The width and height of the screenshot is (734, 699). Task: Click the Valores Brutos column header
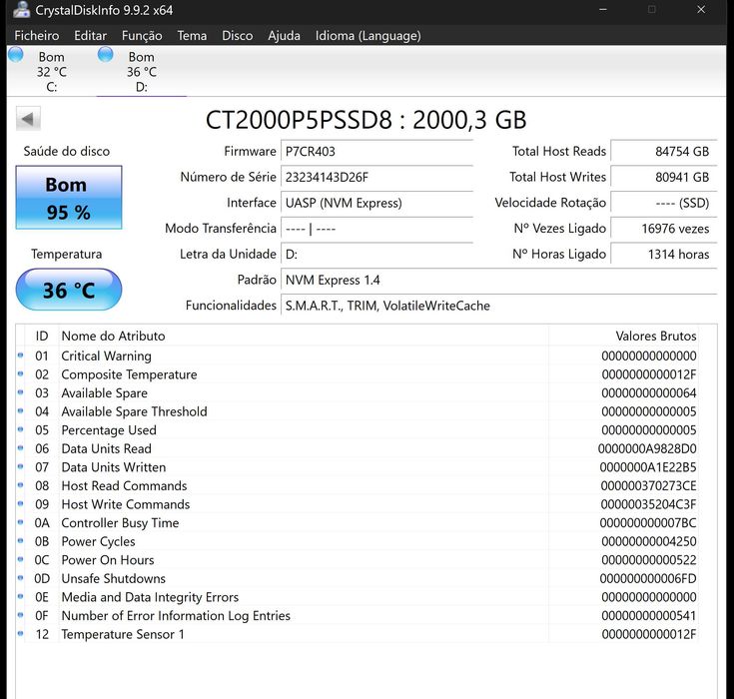[623, 336]
